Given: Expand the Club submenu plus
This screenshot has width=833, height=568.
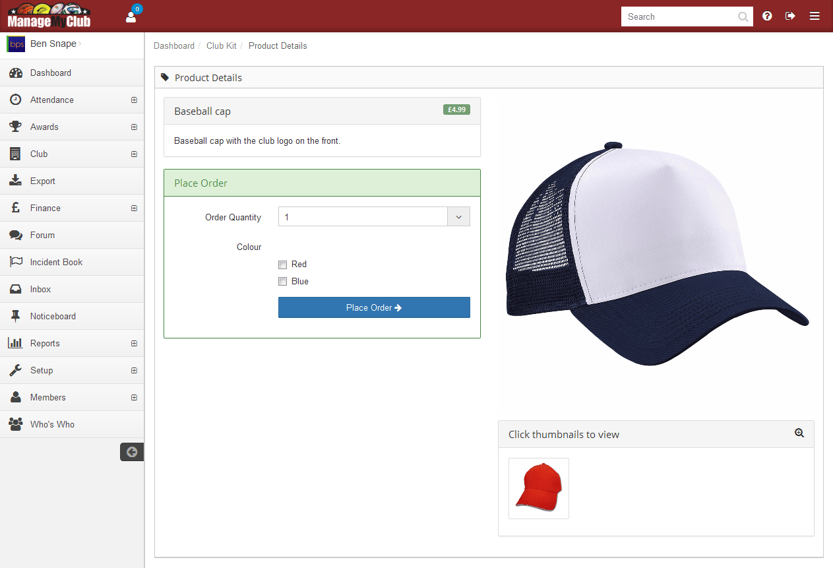Looking at the screenshot, I should (x=134, y=154).
